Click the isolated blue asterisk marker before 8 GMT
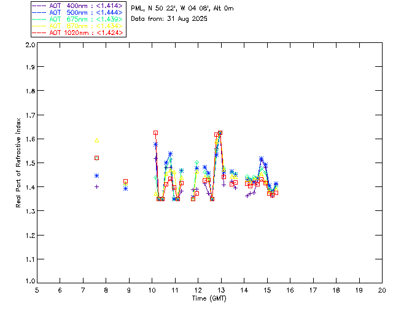This screenshot has width=393, height=314. click(x=97, y=176)
